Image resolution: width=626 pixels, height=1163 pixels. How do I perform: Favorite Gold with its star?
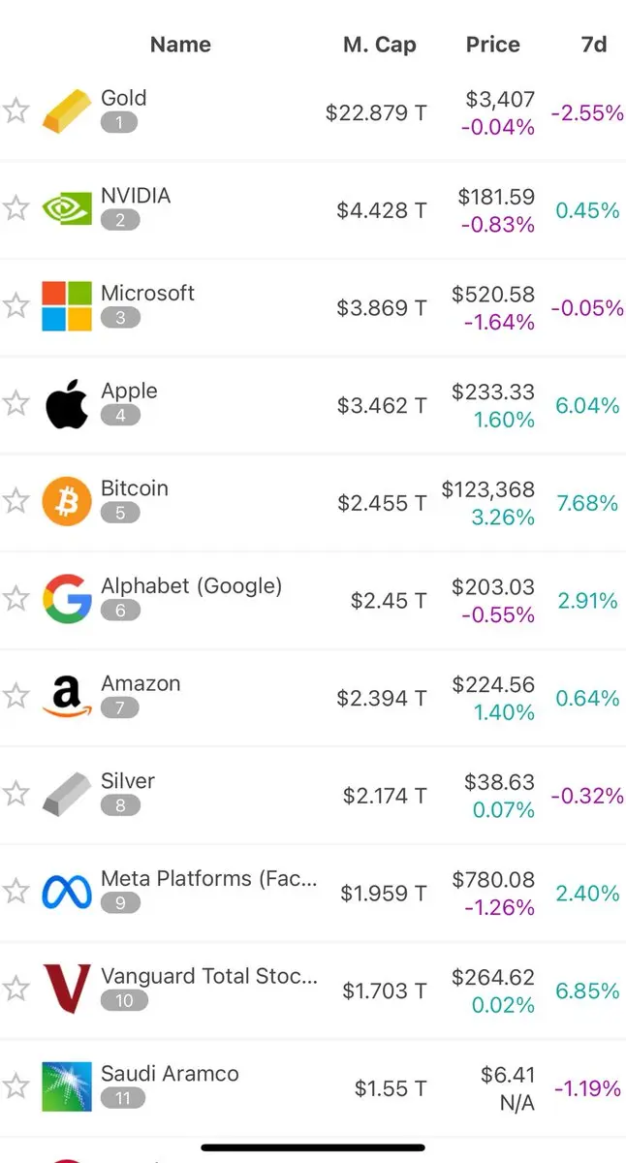pyautogui.click(x=16, y=110)
